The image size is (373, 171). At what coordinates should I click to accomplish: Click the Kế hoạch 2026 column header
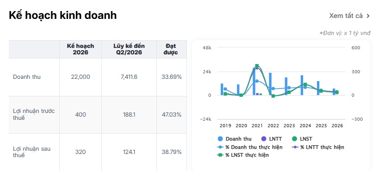tap(81, 49)
